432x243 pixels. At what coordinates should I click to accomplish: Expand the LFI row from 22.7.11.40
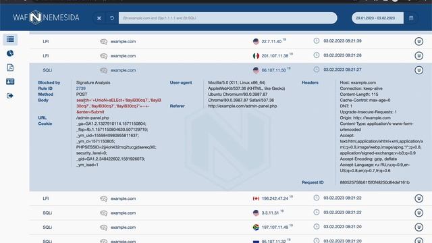point(231,41)
